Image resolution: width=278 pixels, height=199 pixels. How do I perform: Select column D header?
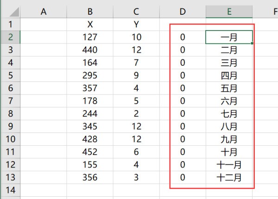pyautogui.click(x=183, y=12)
